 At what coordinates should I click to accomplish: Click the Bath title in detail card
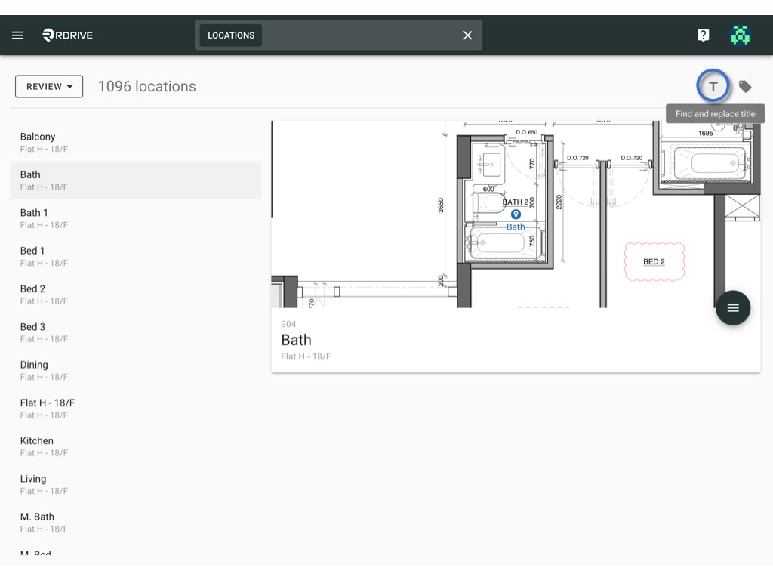click(x=296, y=340)
